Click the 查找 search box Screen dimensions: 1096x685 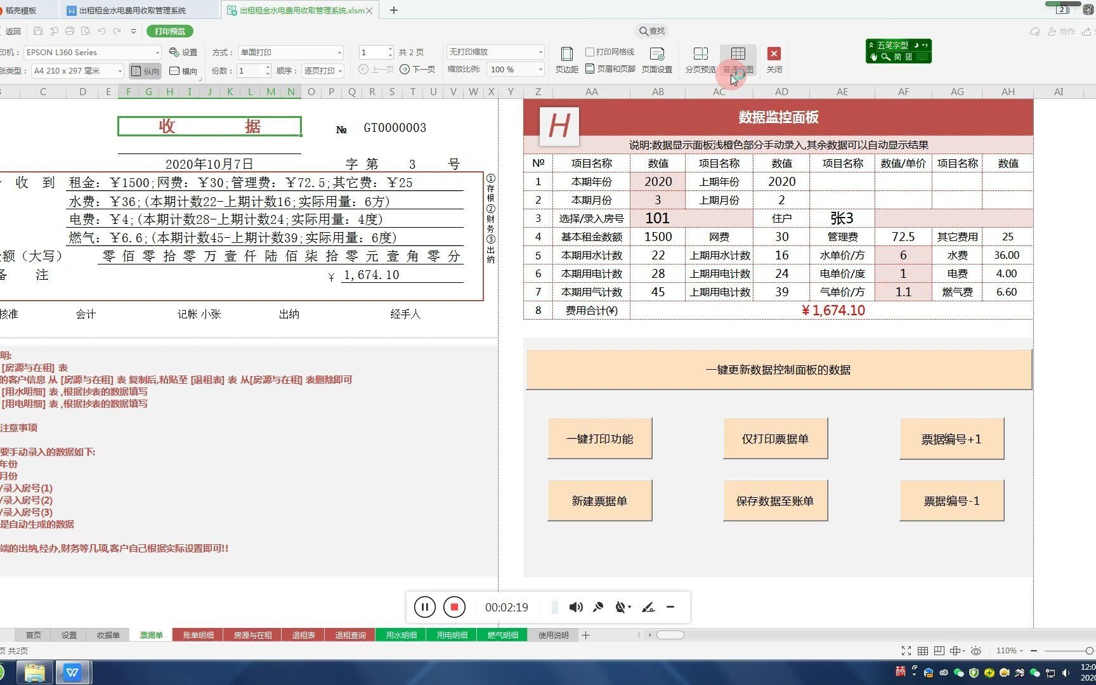click(x=652, y=31)
